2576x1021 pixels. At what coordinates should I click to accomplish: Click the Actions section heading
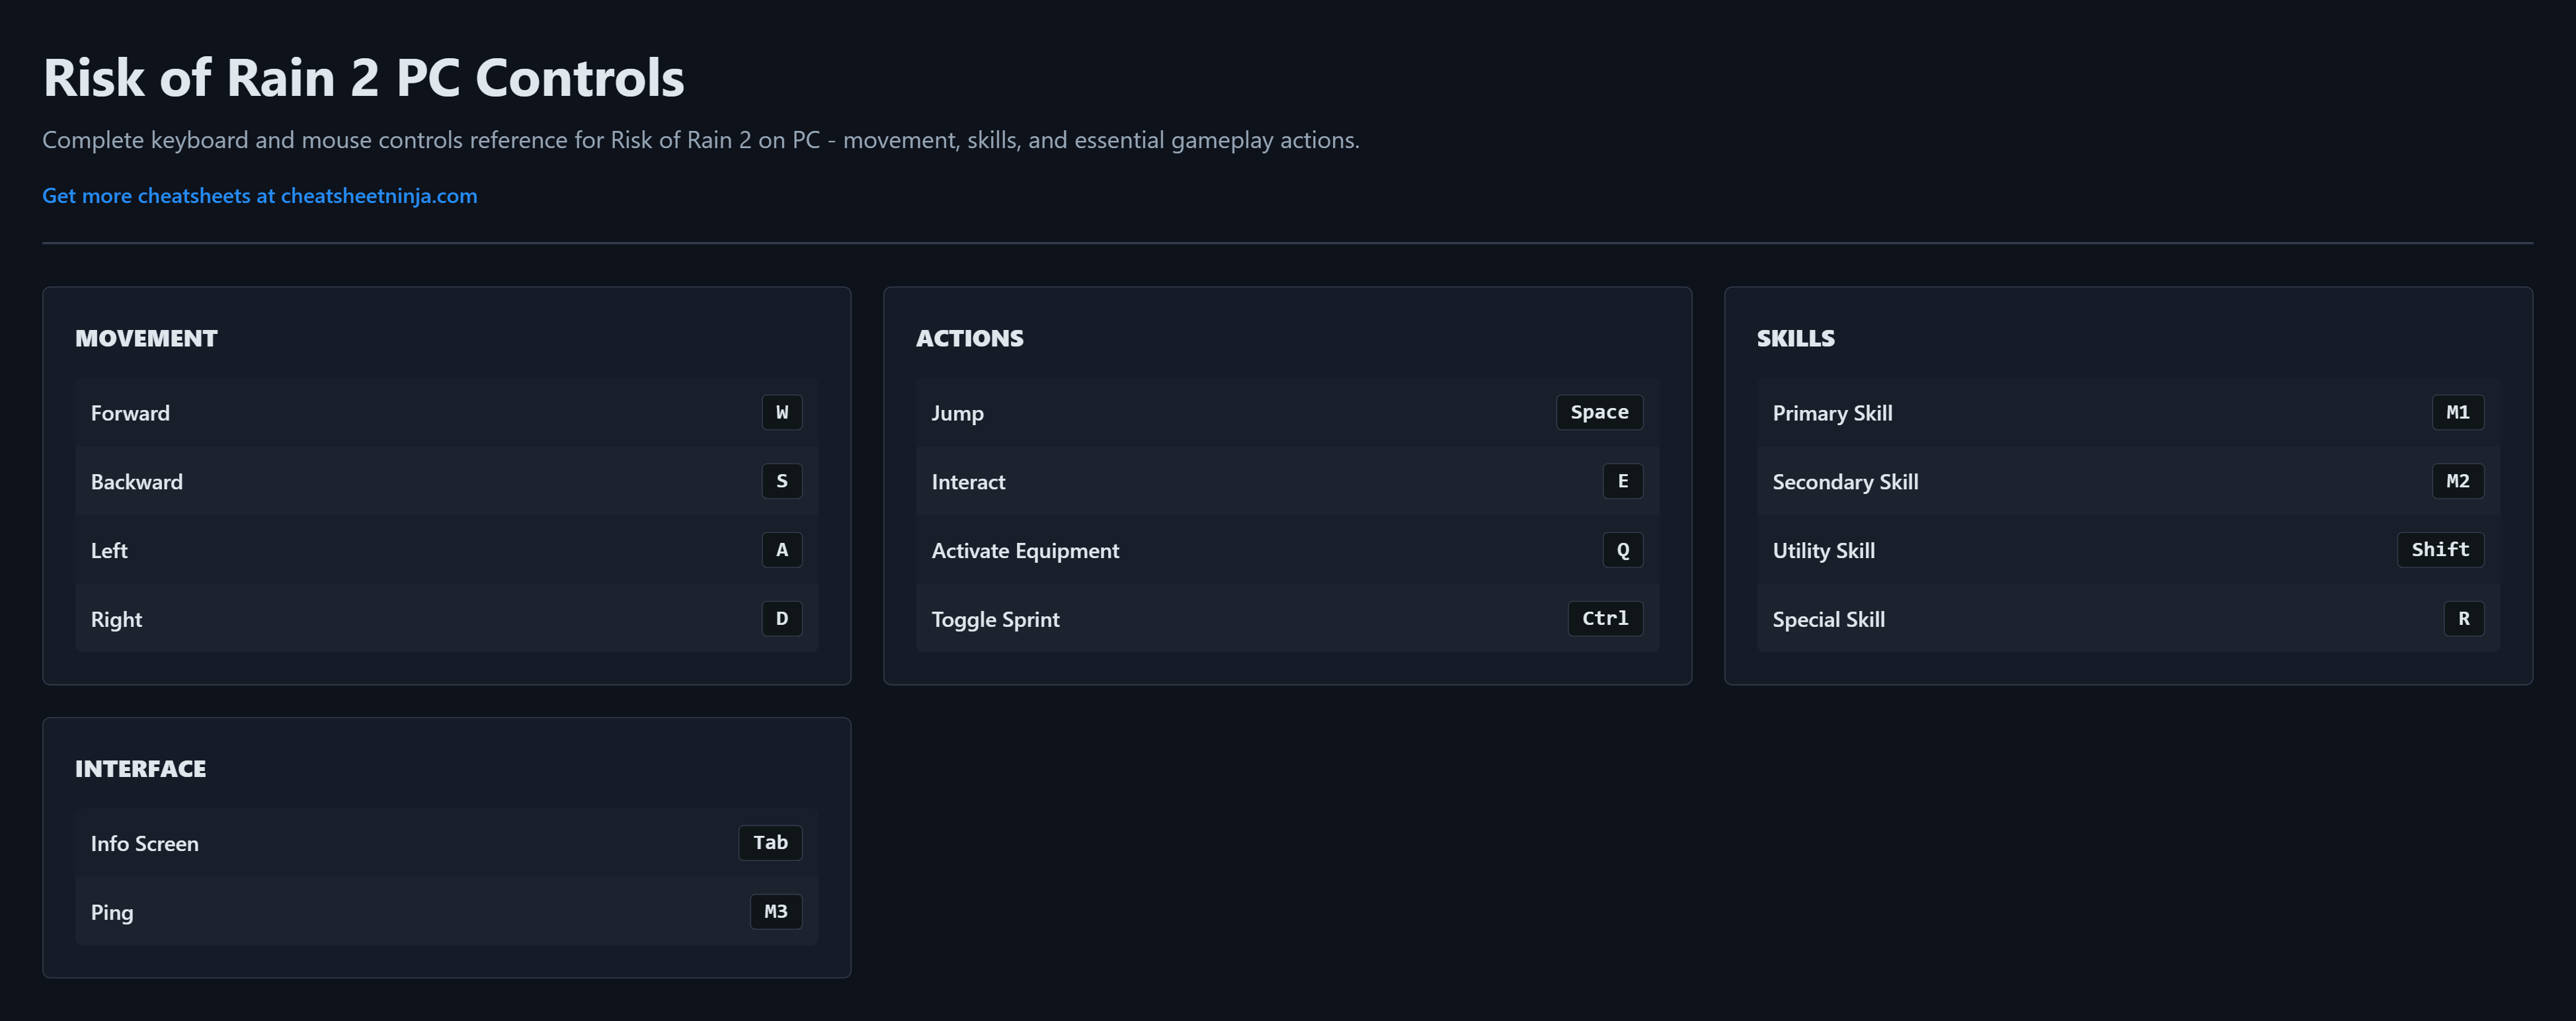coord(969,338)
